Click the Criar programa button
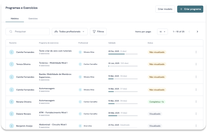The height and width of the screenshot is (132, 207). (x=190, y=9)
